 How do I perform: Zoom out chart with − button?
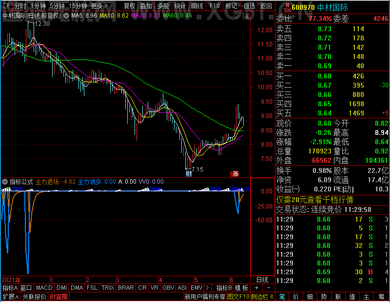pyautogui.click(x=269, y=288)
